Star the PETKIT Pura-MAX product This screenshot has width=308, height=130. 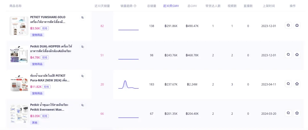point(297,84)
